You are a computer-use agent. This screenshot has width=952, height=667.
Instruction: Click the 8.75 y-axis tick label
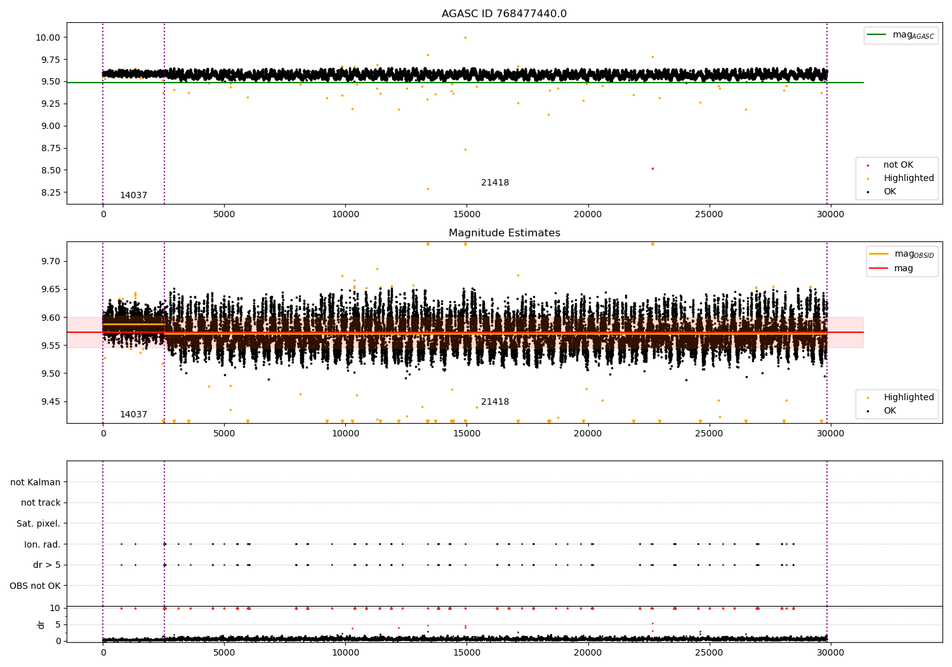tap(50, 148)
